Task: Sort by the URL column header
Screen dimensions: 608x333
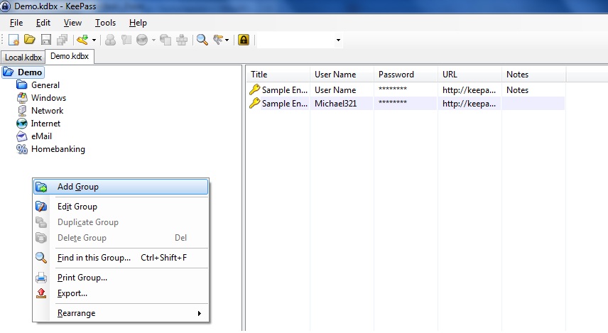Action: tap(470, 75)
